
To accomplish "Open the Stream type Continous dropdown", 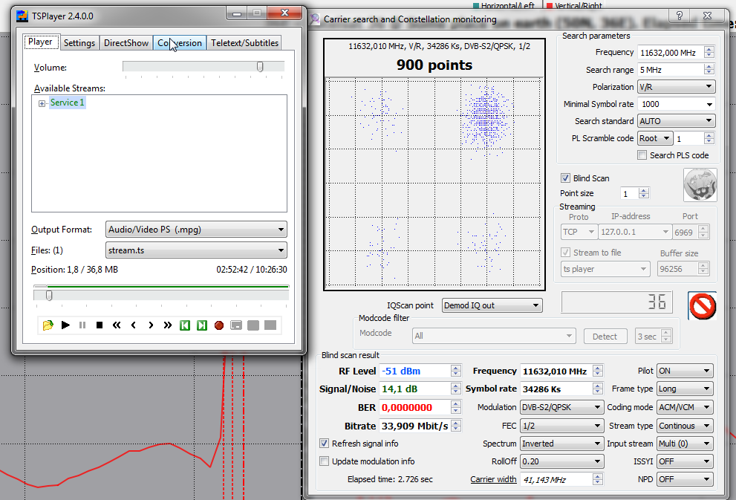I will click(x=685, y=426).
